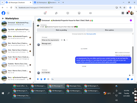Open the 35°C weather widget
The image size is (137, 103).
coord(107,93)
